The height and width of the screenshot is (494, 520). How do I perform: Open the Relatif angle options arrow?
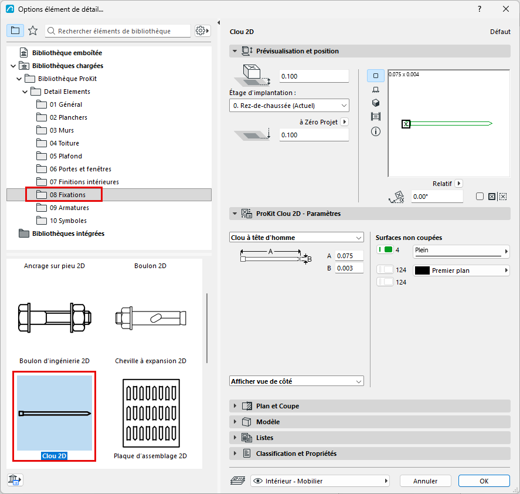pyautogui.click(x=459, y=183)
